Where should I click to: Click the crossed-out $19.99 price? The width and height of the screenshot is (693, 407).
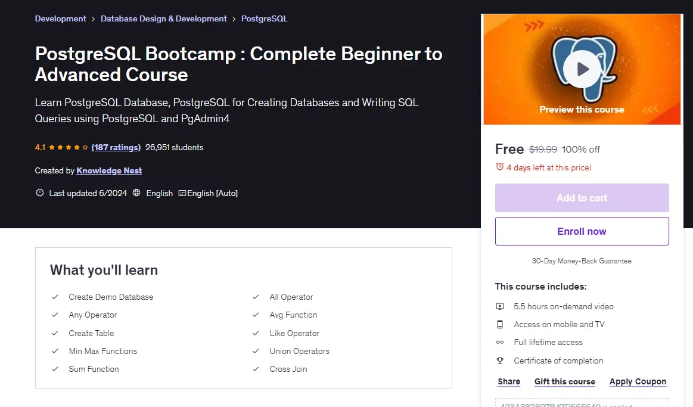(543, 150)
